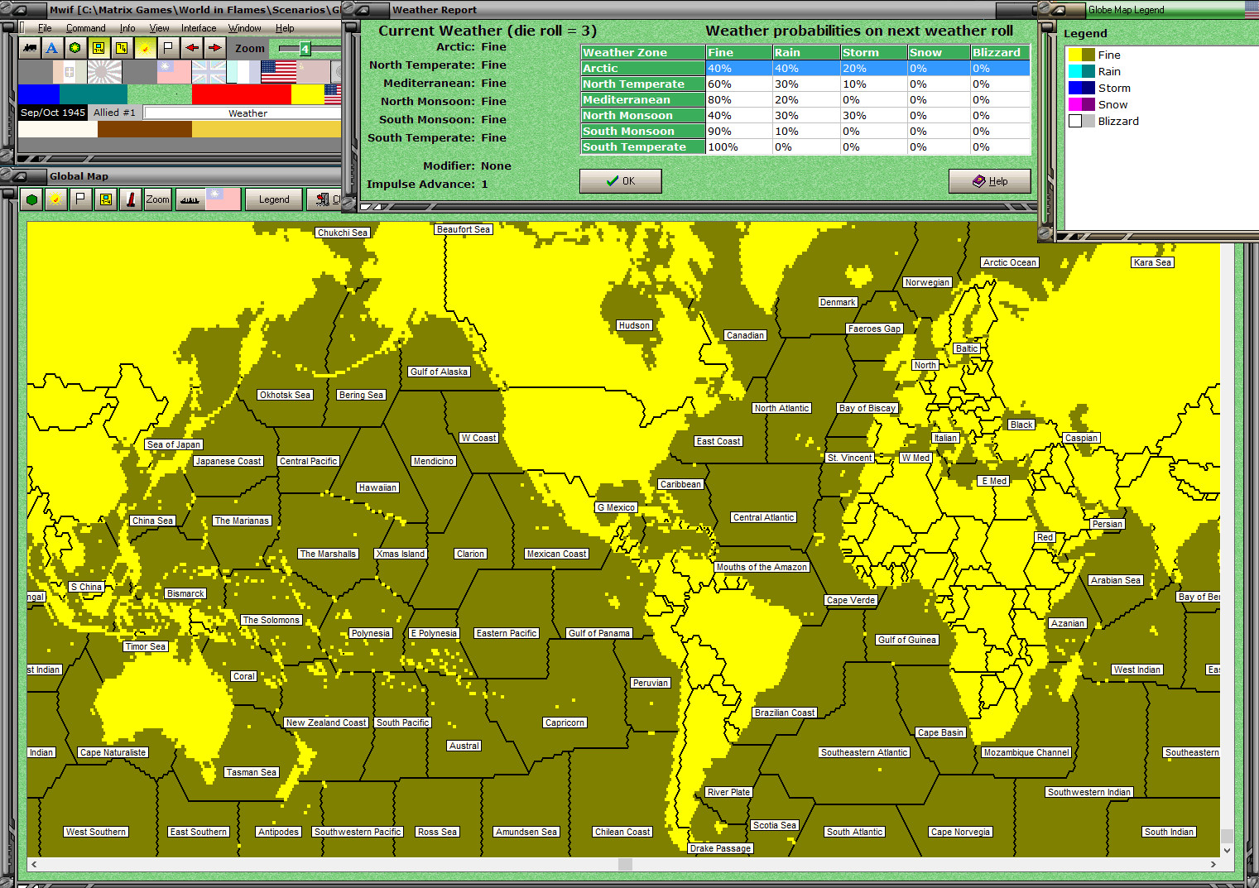
Task: Click the highlighted unit counter icon with cyan box
Action: [x=99, y=48]
